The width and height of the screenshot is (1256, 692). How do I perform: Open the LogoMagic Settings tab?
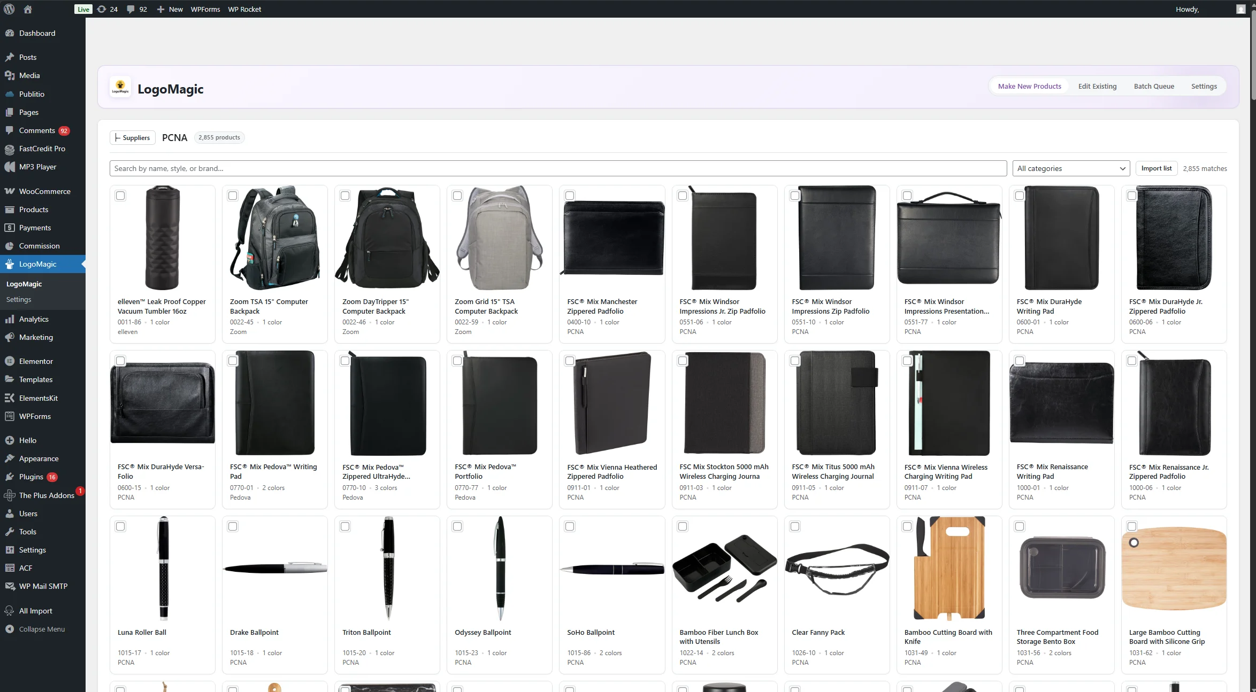point(1204,86)
